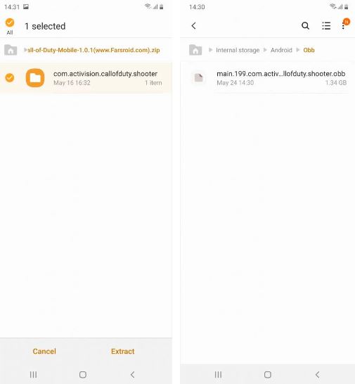Open the more options three-dot menu
The height and width of the screenshot is (384, 355).
click(344, 26)
